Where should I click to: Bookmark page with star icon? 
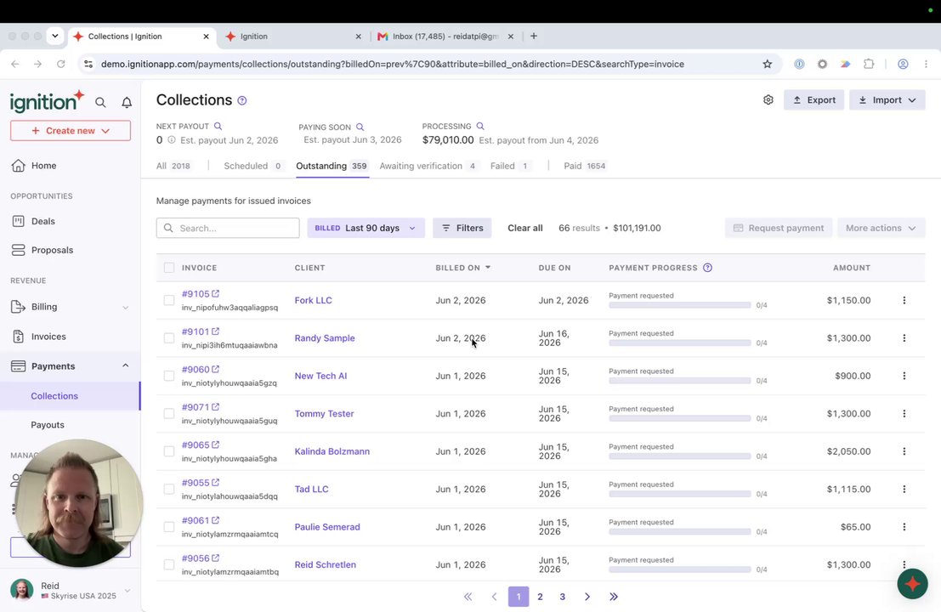coord(767,65)
